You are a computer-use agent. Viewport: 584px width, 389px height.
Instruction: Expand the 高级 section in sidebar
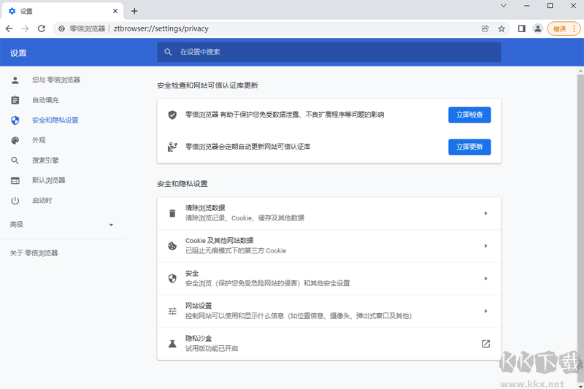tap(111, 225)
